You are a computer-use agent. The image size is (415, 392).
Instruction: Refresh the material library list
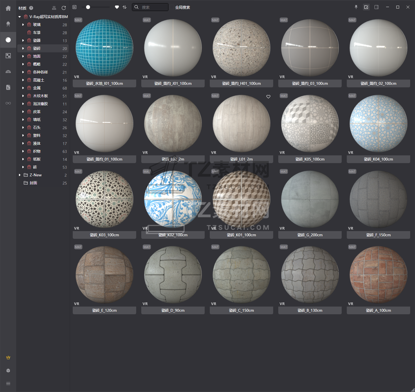tap(64, 8)
